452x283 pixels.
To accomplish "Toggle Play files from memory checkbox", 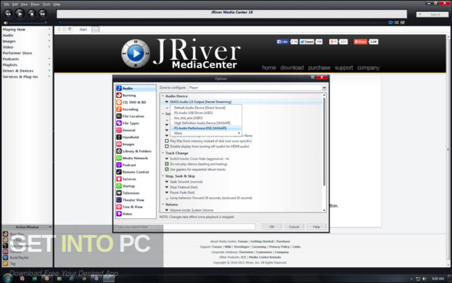I will click(167, 141).
